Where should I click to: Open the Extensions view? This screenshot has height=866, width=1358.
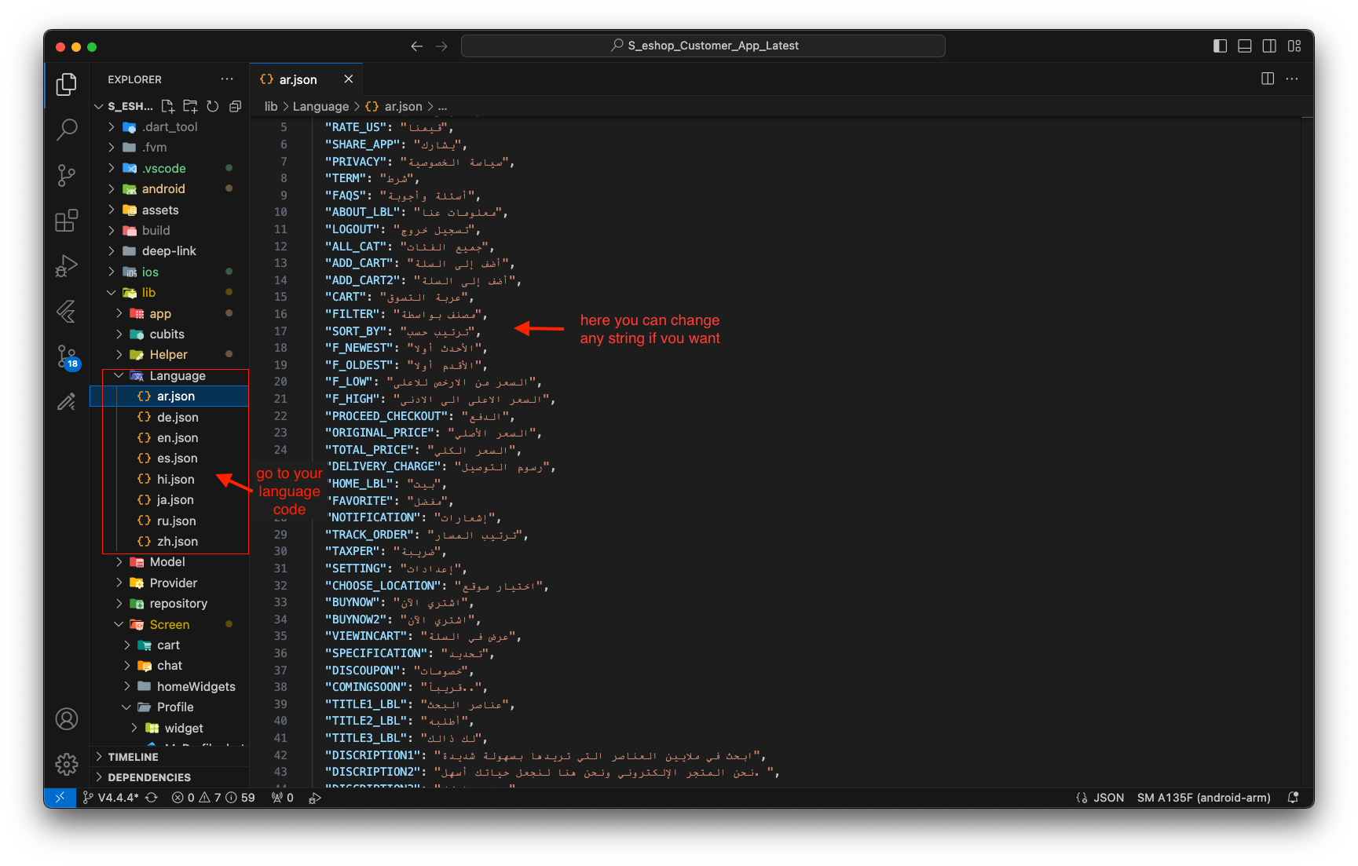click(67, 221)
